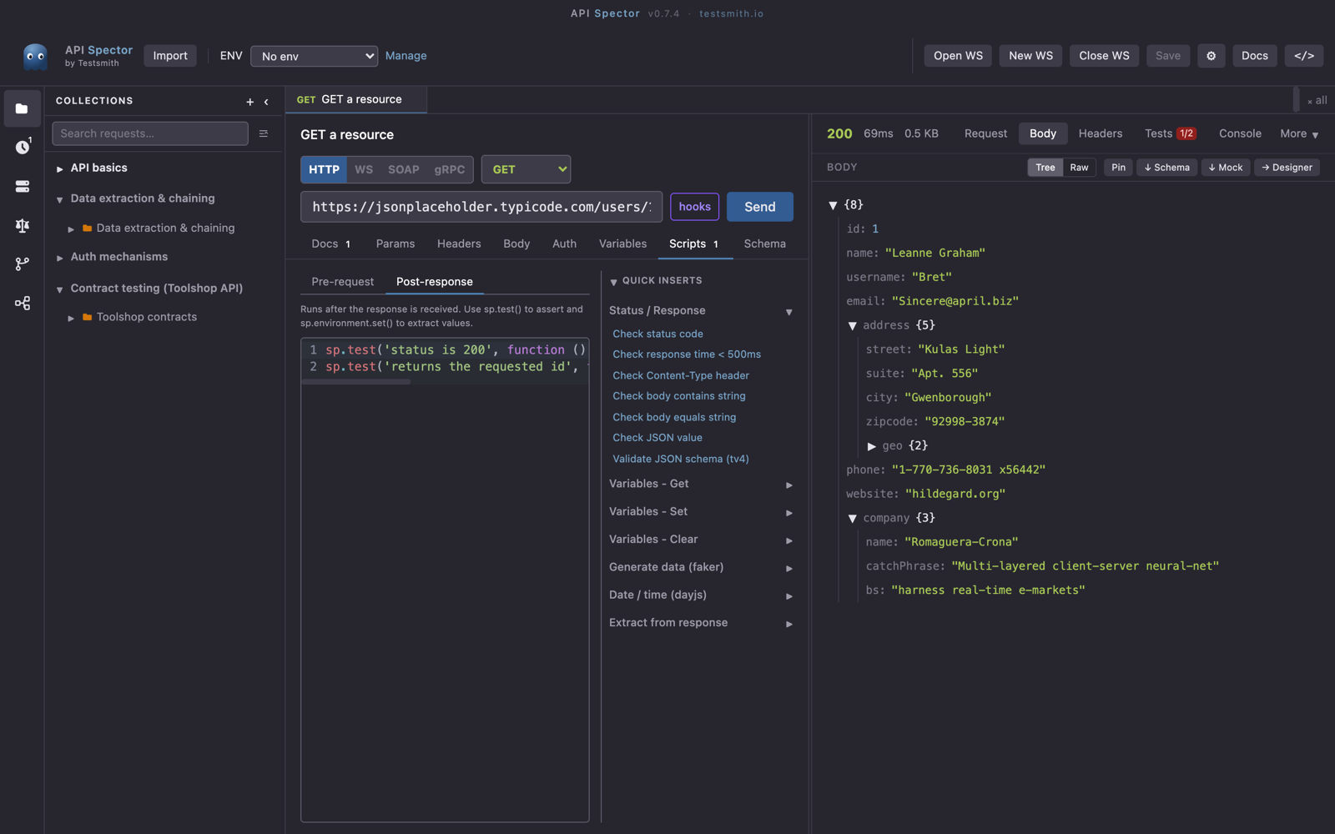Image resolution: width=1335 pixels, height=834 pixels.
Task: Open the server stack sidebar icon
Action: (23, 186)
